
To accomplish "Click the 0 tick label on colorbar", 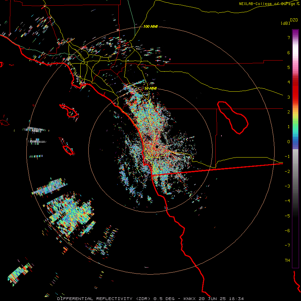I will (289, 142).
